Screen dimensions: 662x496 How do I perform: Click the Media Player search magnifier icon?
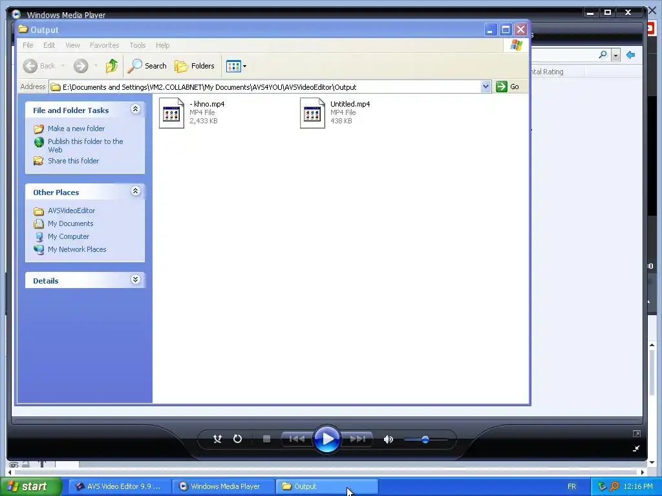click(603, 55)
